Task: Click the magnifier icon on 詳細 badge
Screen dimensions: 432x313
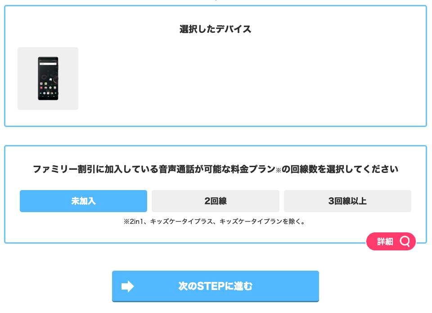Action: pyautogui.click(x=405, y=241)
